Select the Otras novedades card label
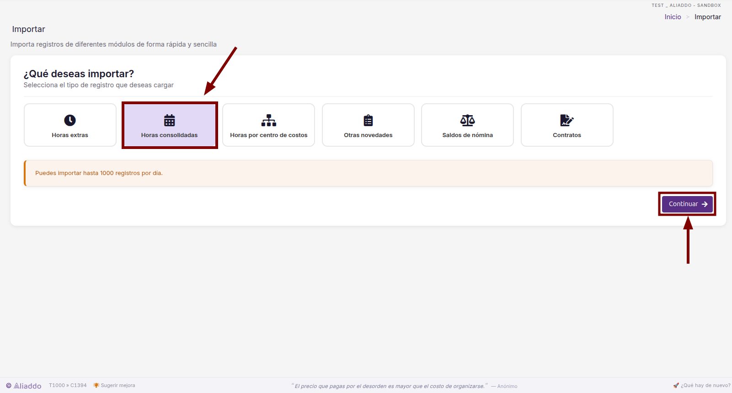 coord(368,135)
